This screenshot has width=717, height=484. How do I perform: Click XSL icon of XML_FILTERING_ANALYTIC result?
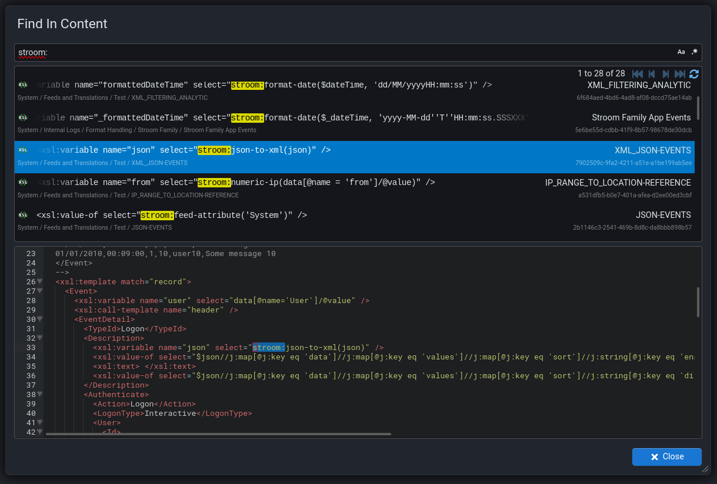coord(23,85)
